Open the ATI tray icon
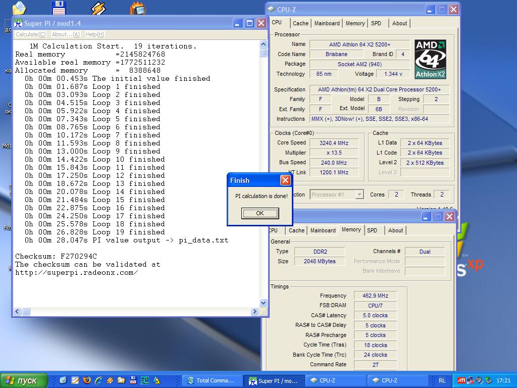This screenshot has width=517, height=388. 461,380
